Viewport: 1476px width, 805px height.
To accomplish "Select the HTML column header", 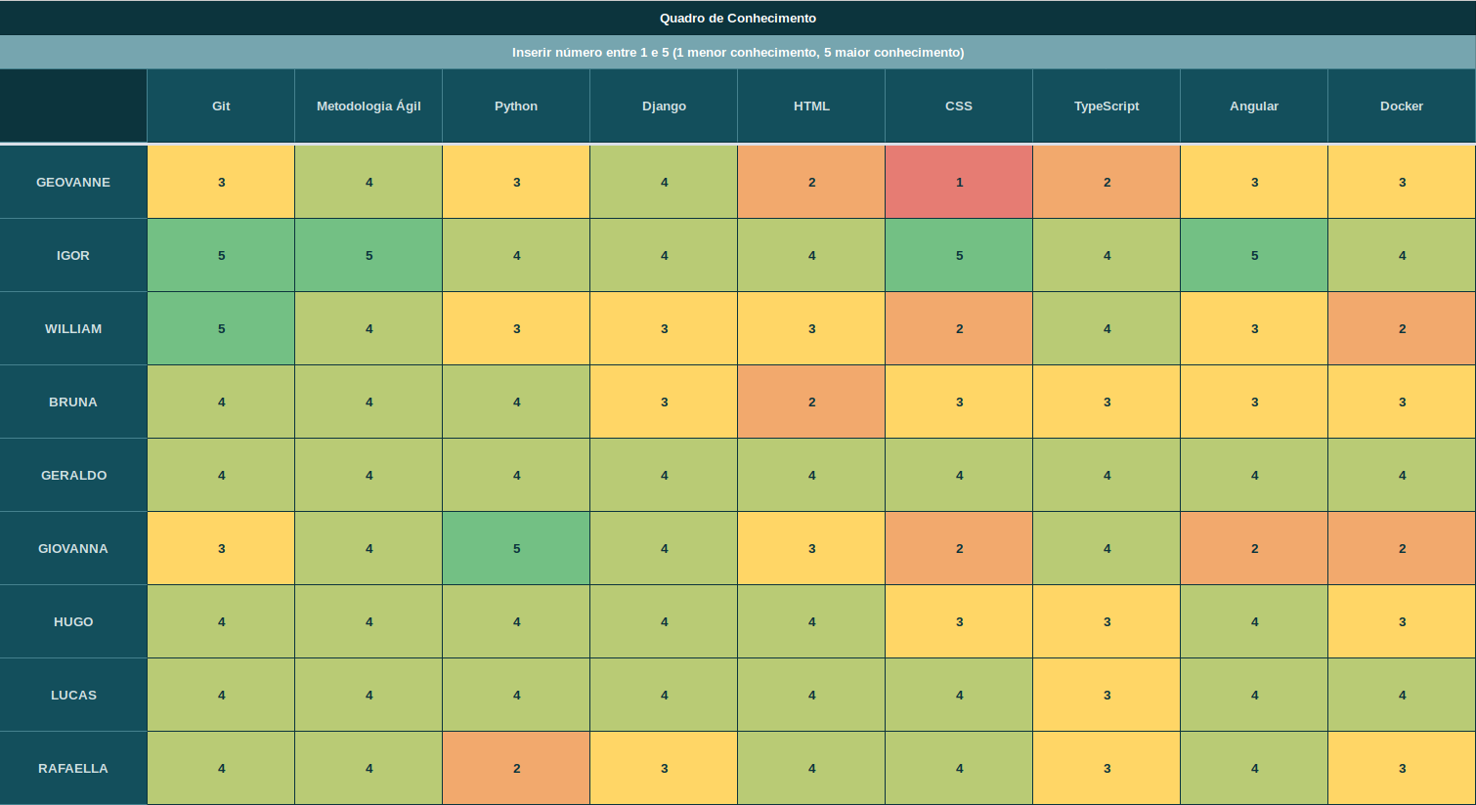I will coord(811,106).
